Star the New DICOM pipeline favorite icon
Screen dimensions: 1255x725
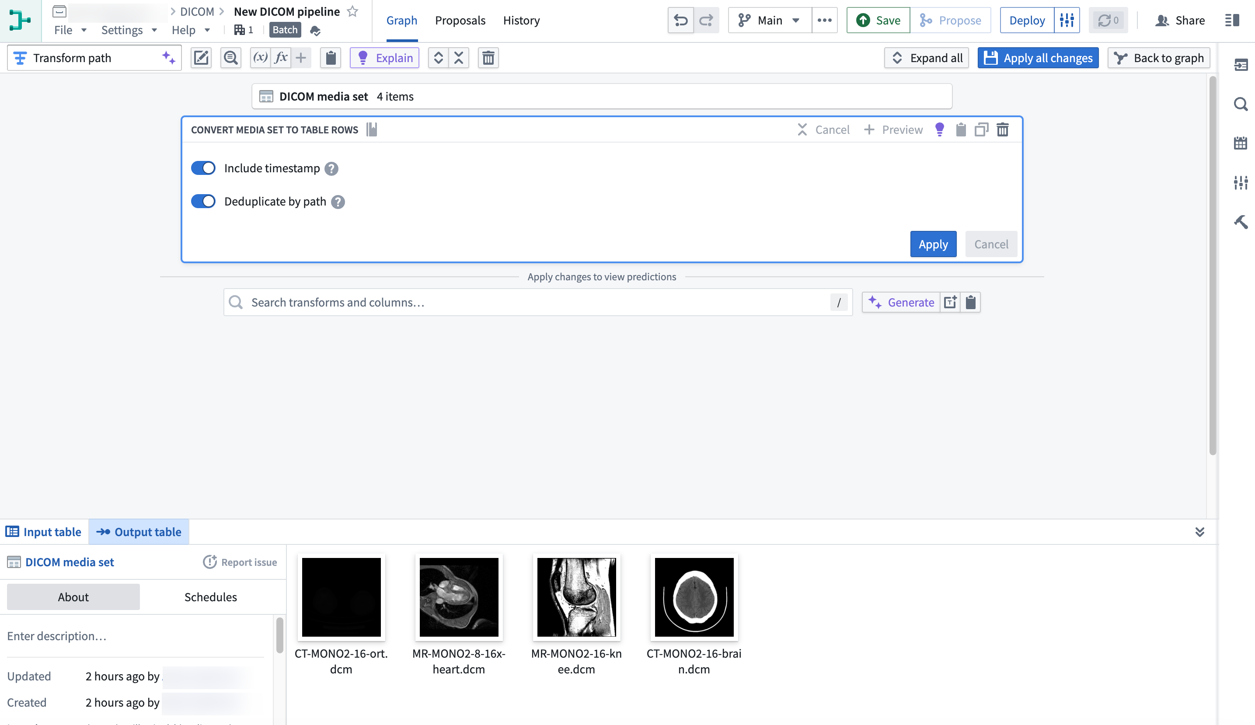(352, 11)
